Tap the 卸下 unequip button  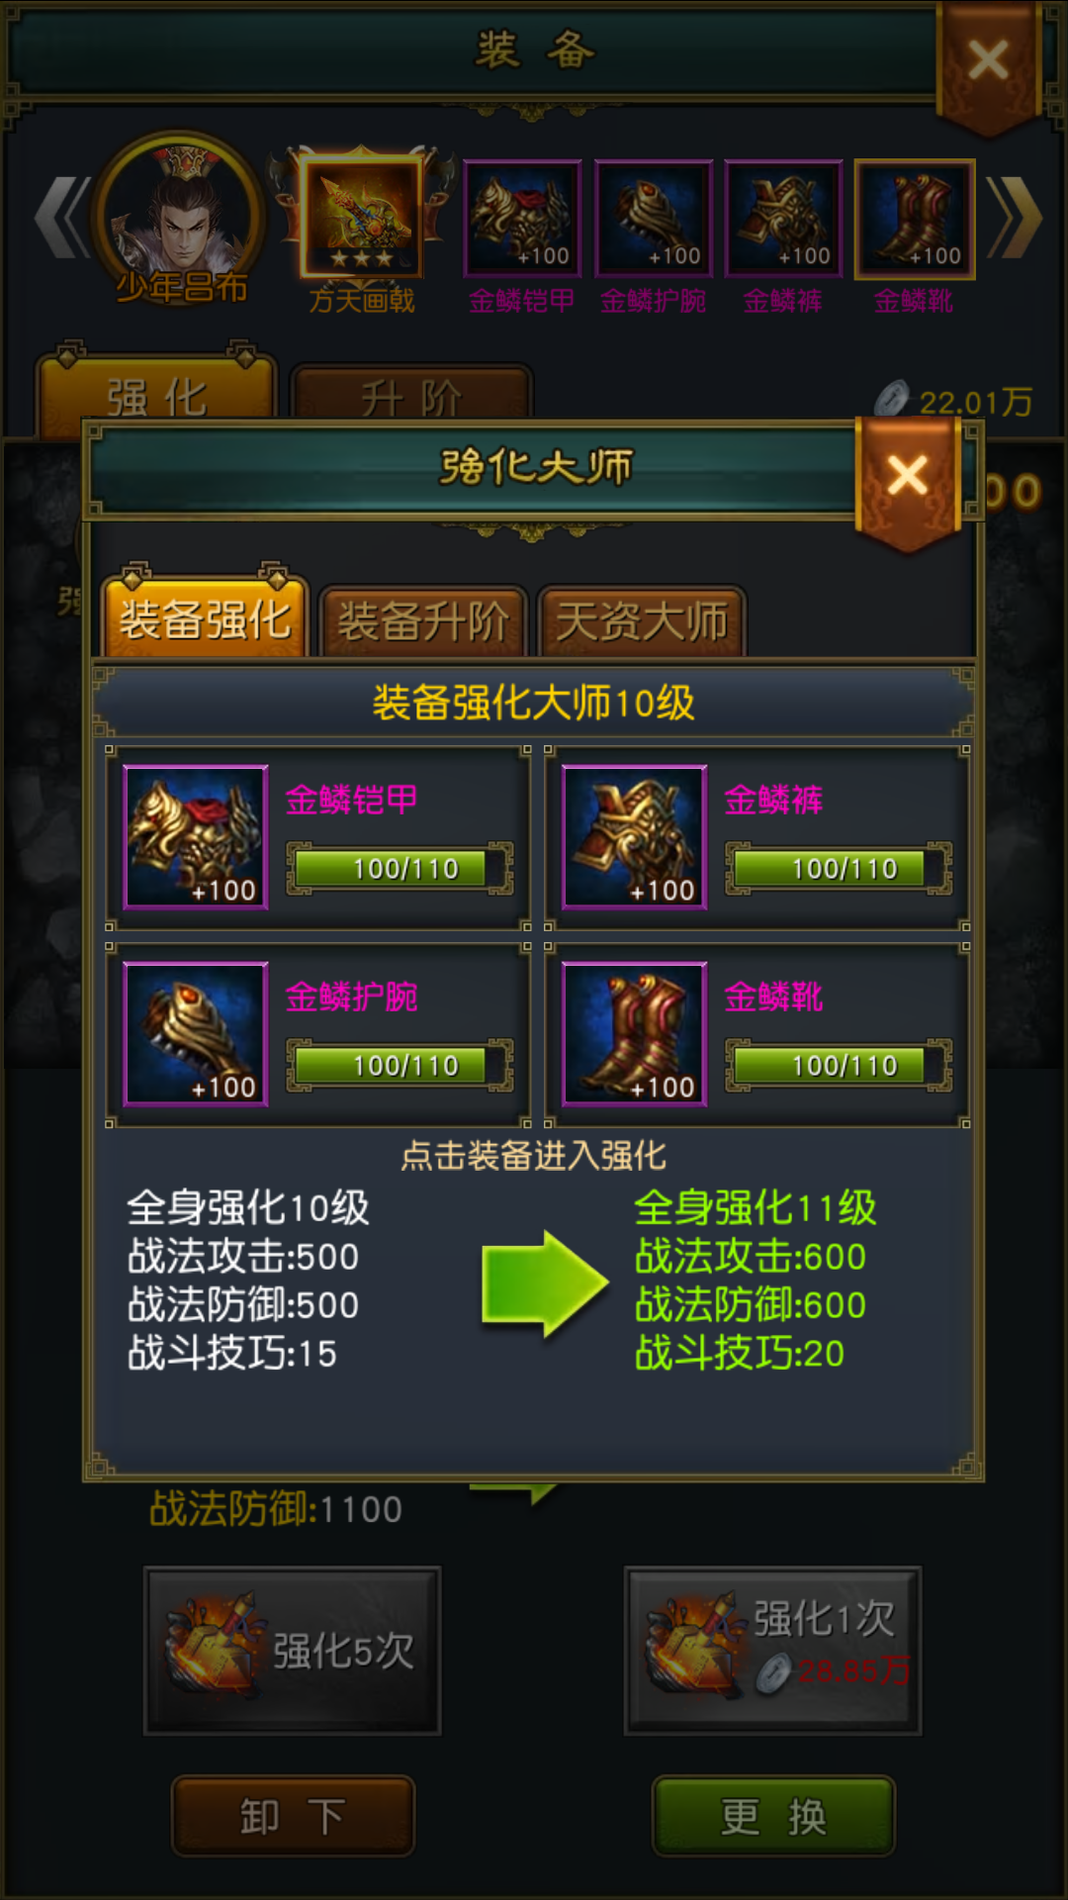click(293, 1816)
